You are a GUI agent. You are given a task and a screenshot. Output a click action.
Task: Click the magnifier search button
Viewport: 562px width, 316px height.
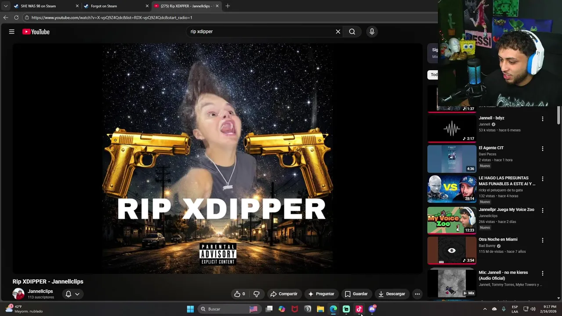tap(352, 32)
